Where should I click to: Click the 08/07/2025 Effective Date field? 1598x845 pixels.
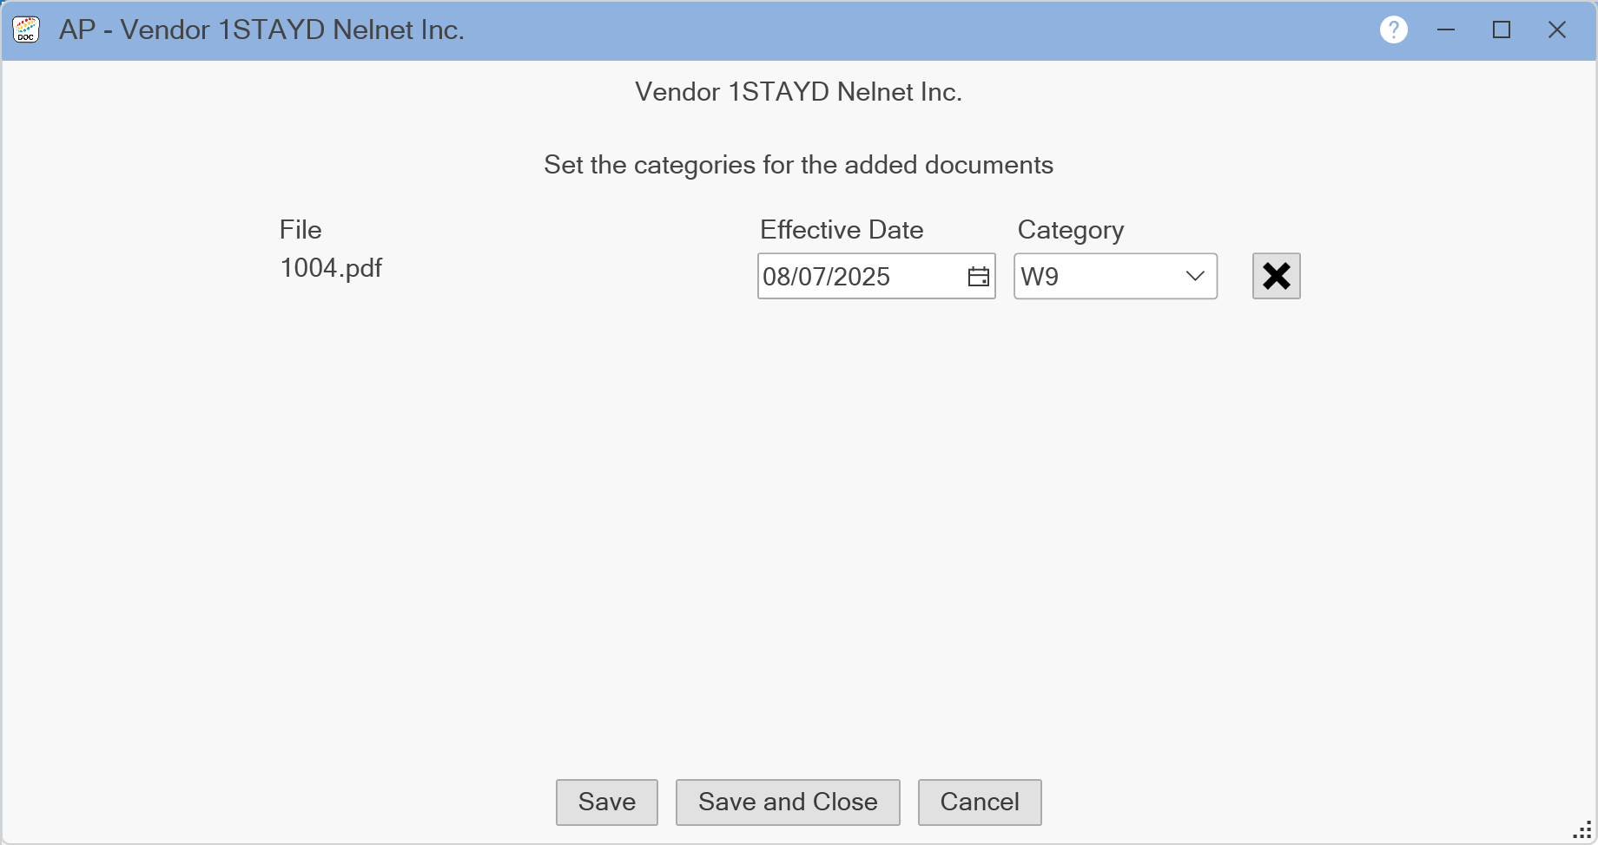(855, 277)
